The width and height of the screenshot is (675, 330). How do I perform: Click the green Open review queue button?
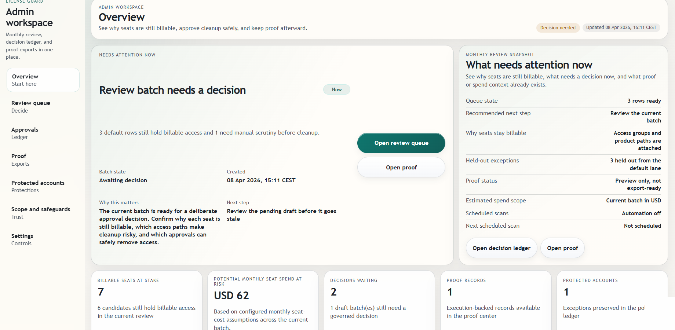click(x=401, y=143)
